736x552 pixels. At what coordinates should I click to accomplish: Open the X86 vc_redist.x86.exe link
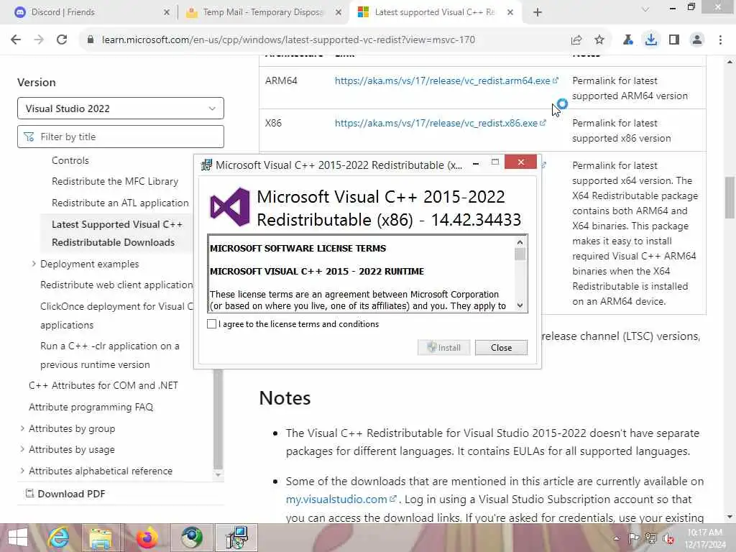[441, 123]
